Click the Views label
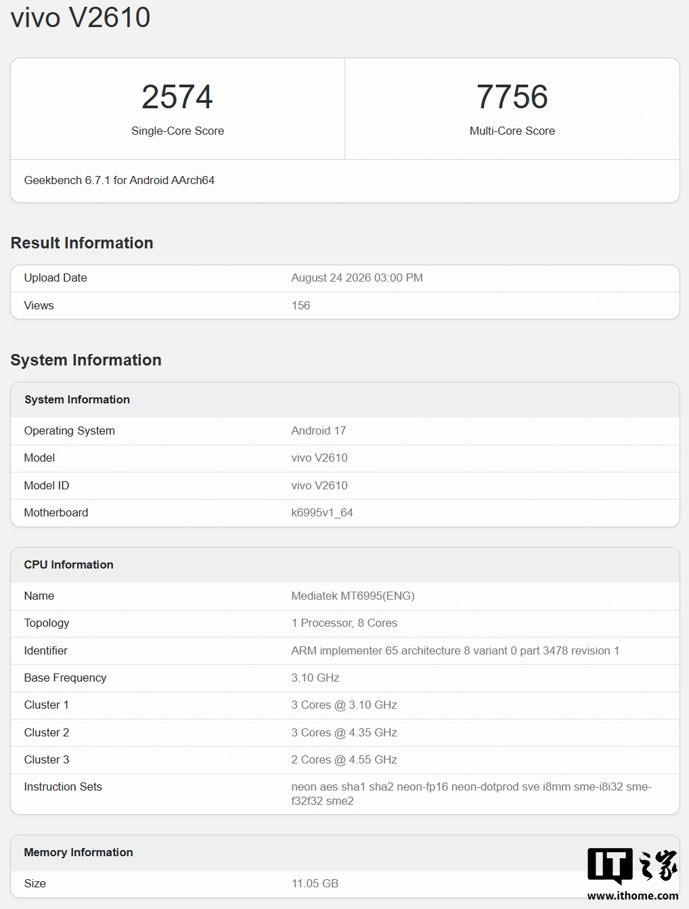This screenshot has height=909, width=689. pos(39,305)
